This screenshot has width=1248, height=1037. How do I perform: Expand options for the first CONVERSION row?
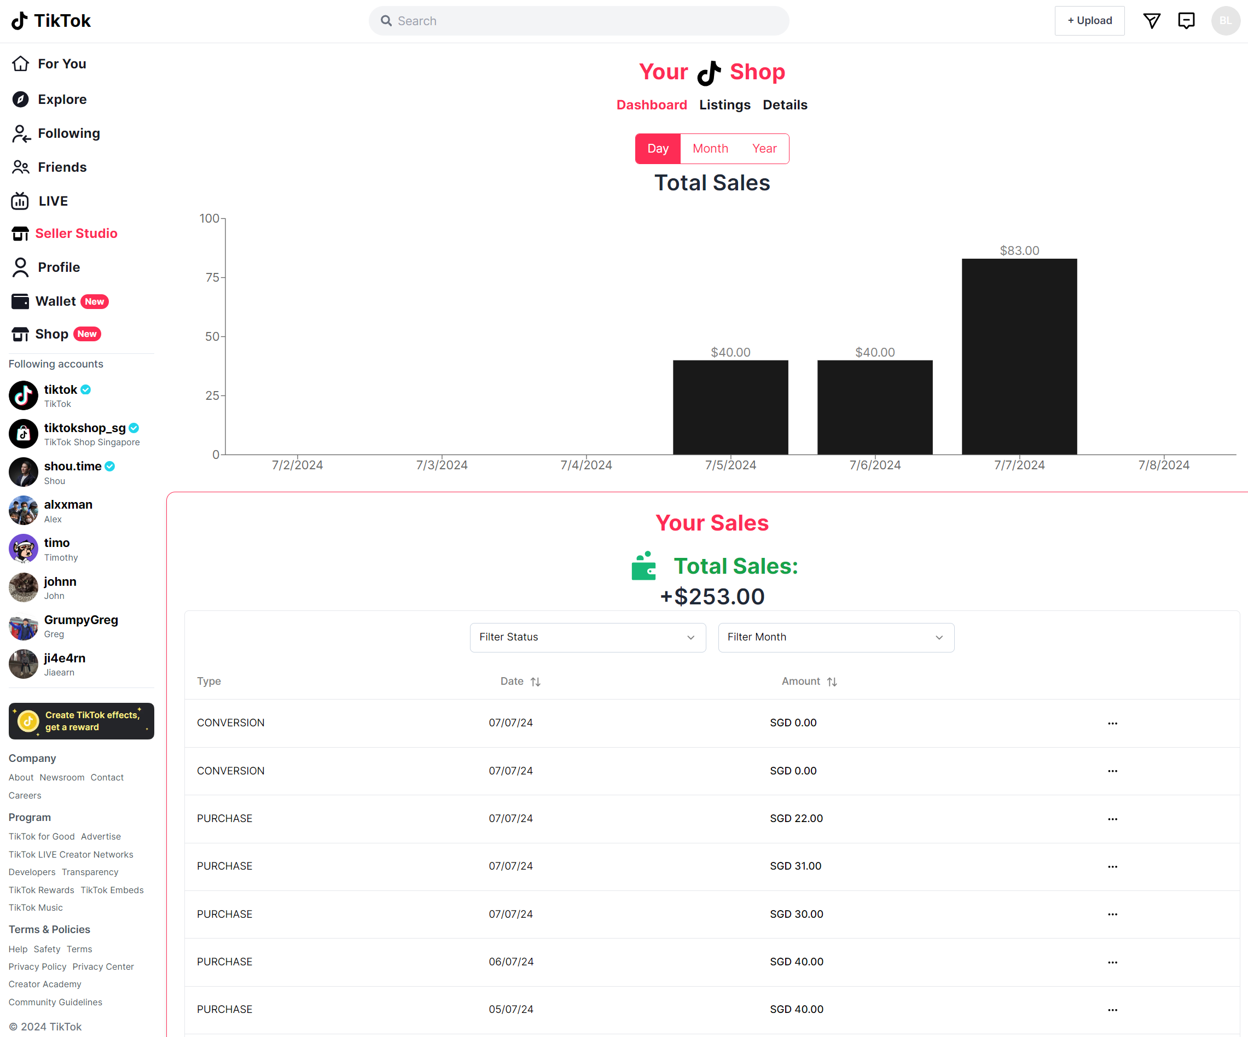click(1112, 723)
